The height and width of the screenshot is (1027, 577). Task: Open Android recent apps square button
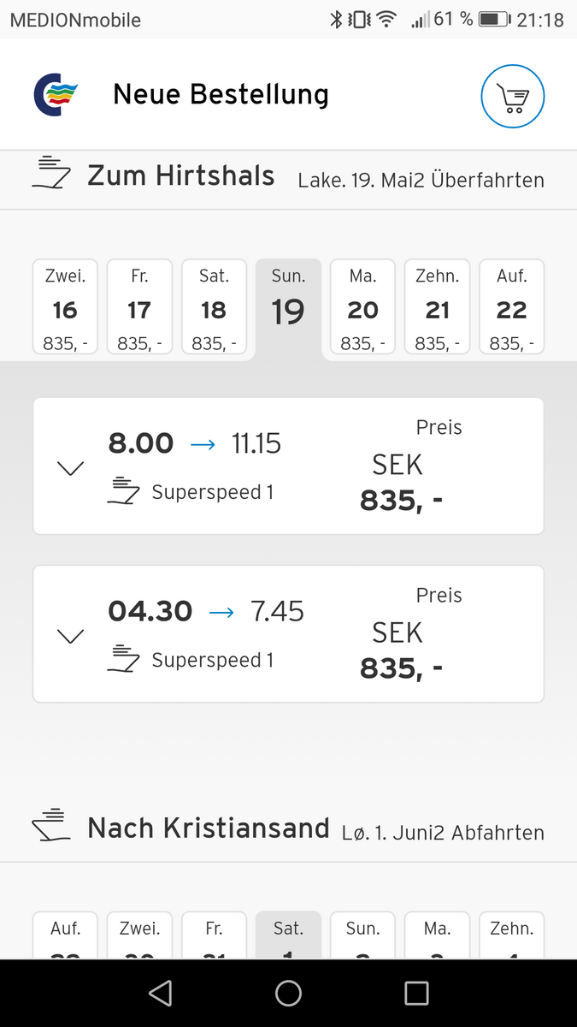point(416,993)
